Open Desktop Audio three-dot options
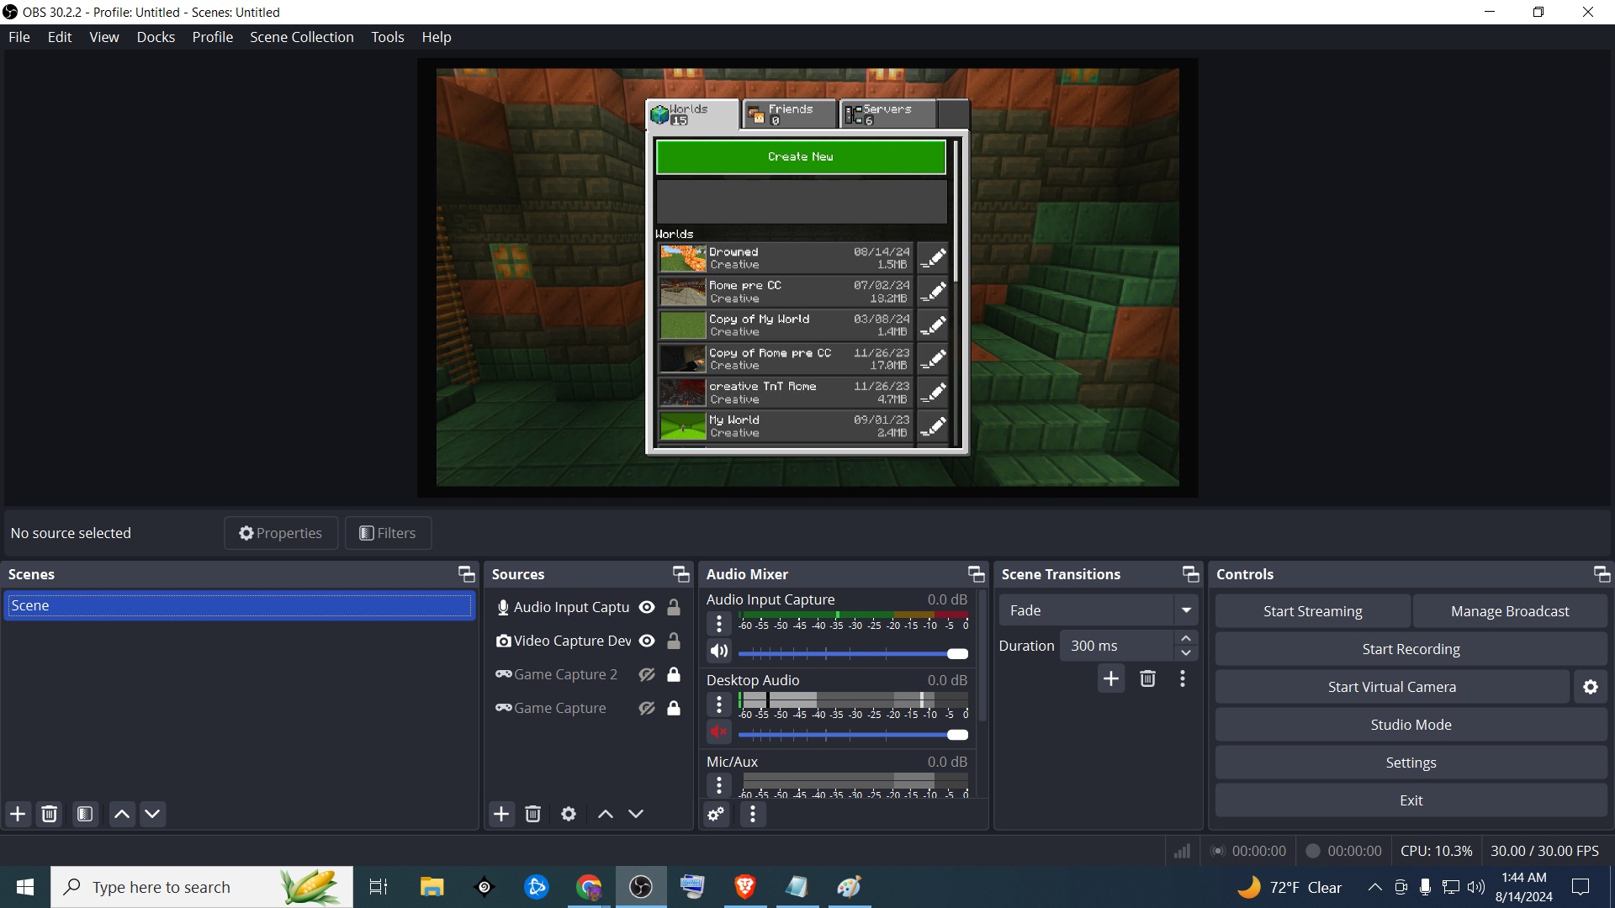 (719, 705)
